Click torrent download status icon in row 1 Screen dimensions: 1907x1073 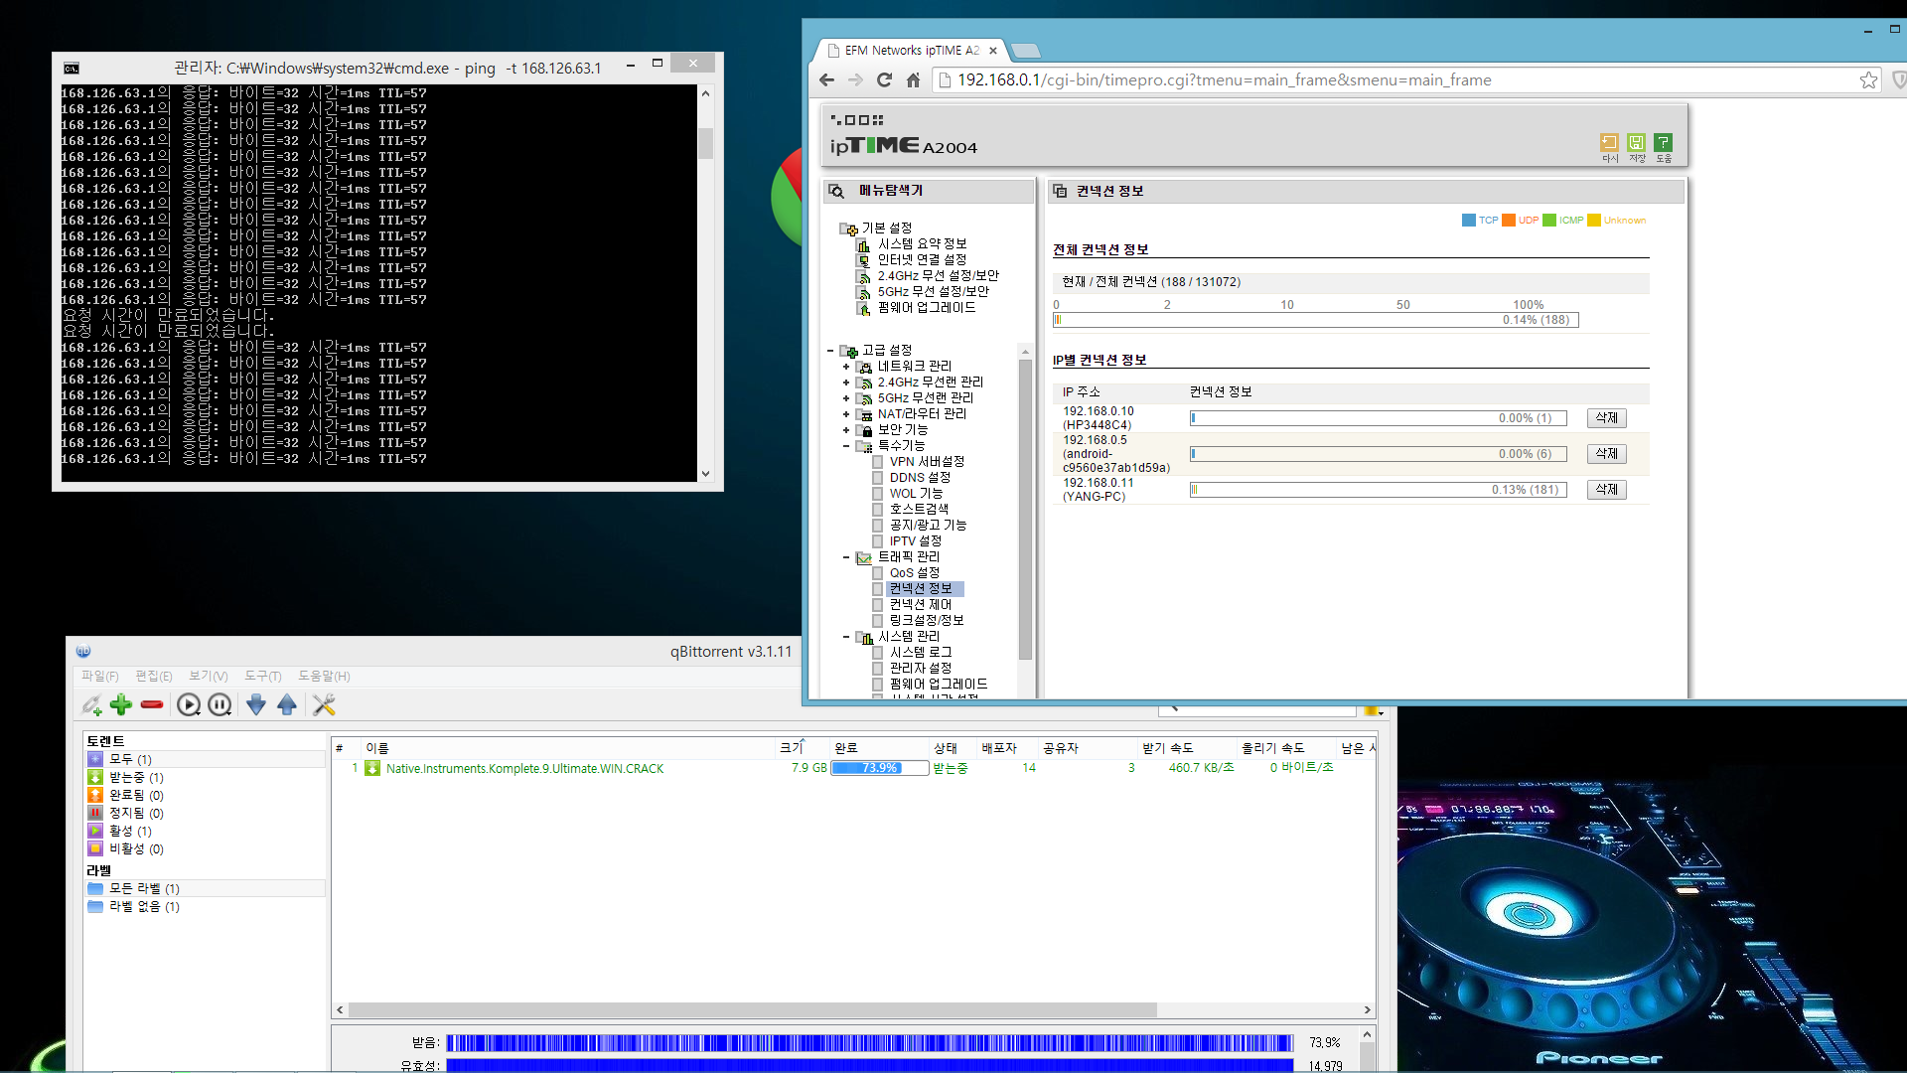point(372,768)
